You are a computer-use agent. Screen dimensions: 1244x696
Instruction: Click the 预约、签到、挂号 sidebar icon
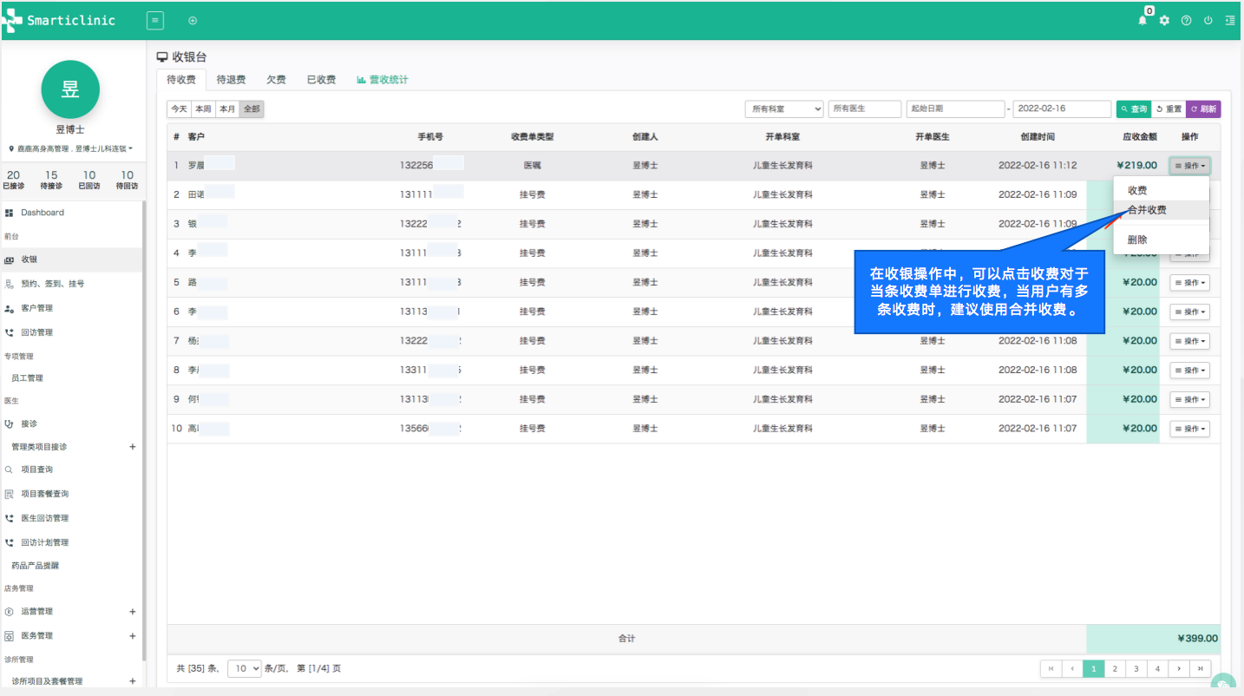coord(9,284)
